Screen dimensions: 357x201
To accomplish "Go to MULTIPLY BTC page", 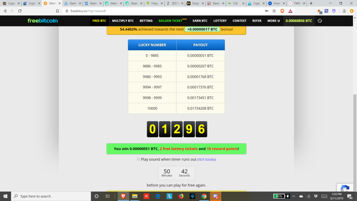I will [x=123, y=21].
